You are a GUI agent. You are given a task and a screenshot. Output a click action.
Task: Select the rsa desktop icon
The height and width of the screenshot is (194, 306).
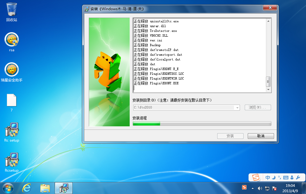[x=12, y=40]
